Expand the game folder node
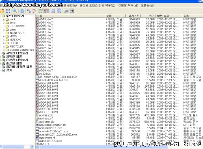This screenshot has height=149, width=203. (x=4, y=30)
